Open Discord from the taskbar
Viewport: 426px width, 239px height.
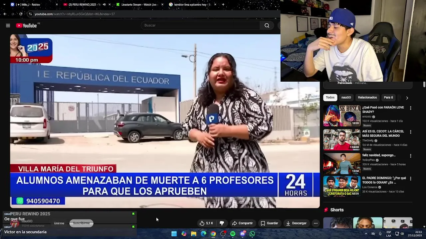tap(243, 234)
